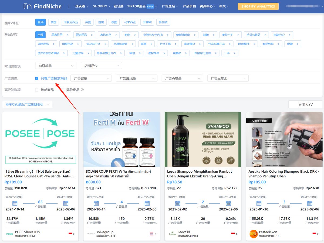The height and width of the screenshot is (243, 324).
Task: Click the SHOPIFY ANALYTICS button
Action: 258,6
